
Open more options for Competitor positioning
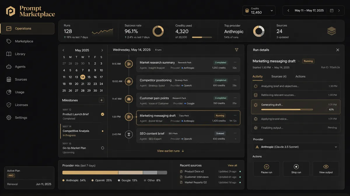[235, 80]
